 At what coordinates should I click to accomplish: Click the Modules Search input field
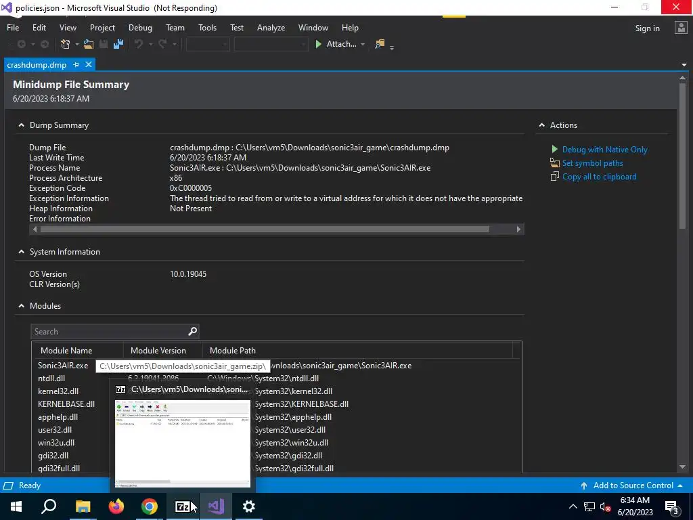pos(110,331)
